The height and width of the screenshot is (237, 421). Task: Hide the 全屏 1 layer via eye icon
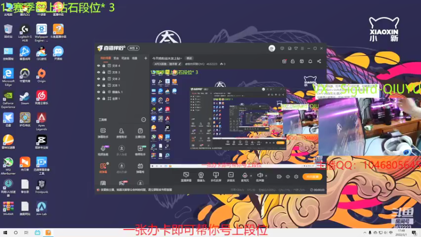[x=98, y=98]
